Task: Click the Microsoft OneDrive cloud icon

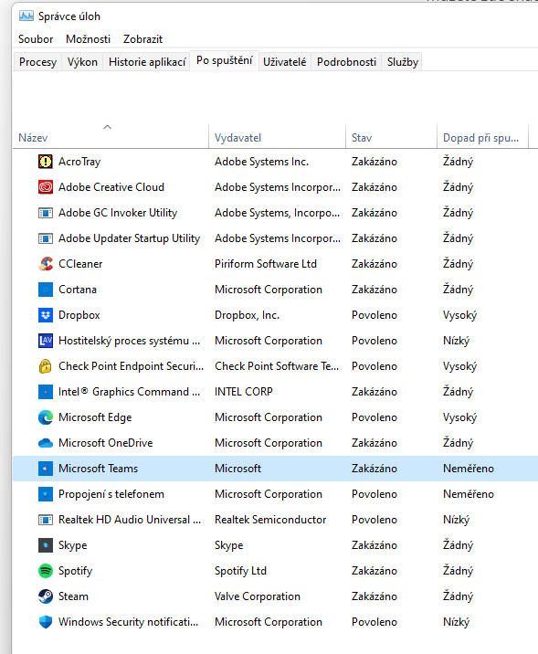Action: (46, 443)
